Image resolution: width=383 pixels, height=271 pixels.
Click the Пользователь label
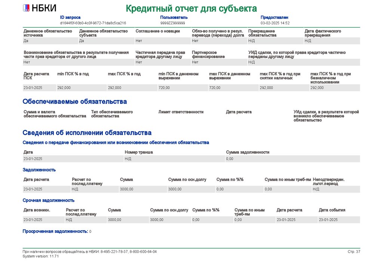174,17
